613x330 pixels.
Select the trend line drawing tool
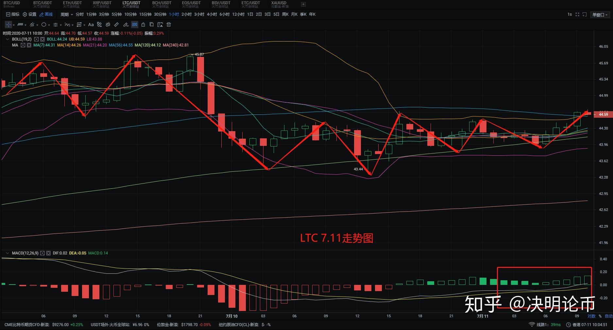pos(32,25)
